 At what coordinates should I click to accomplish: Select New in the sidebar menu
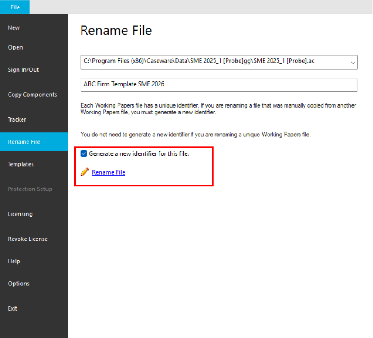tap(14, 27)
